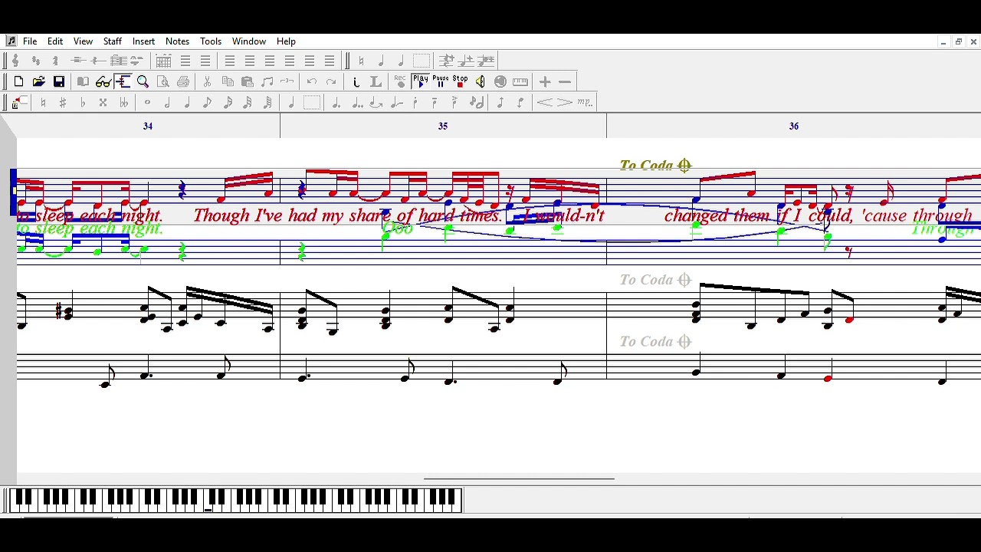This screenshot has height=552, width=981.
Task: Click the lyric "changed" in measure 36
Action: pyautogui.click(x=696, y=215)
